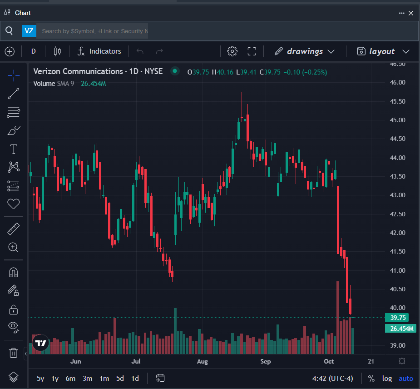The width and height of the screenshot is (420, 389).
Task: Expand the drawings dropdown
Action: coord(305,51)
